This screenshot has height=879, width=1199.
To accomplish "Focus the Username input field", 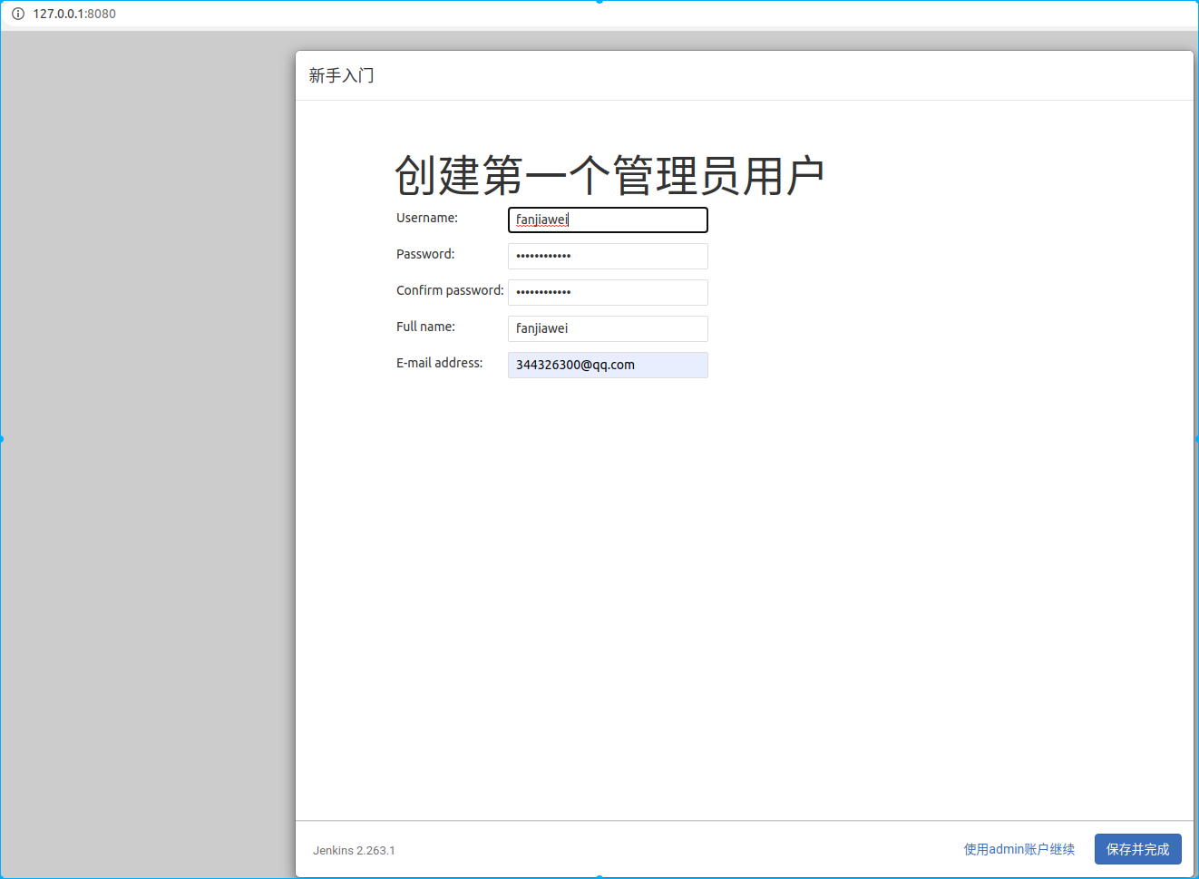I will click(x=608, y=220).
